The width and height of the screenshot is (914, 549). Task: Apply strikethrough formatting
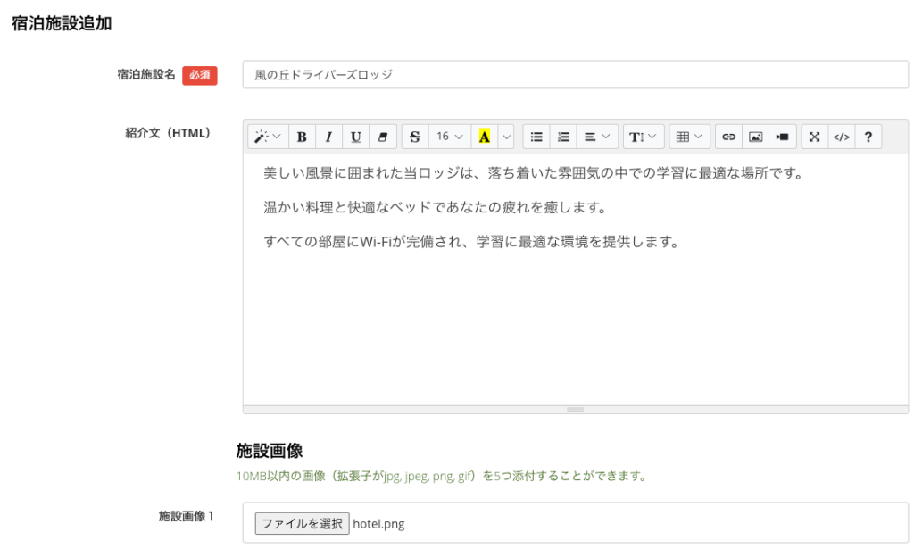coord(415,137)
